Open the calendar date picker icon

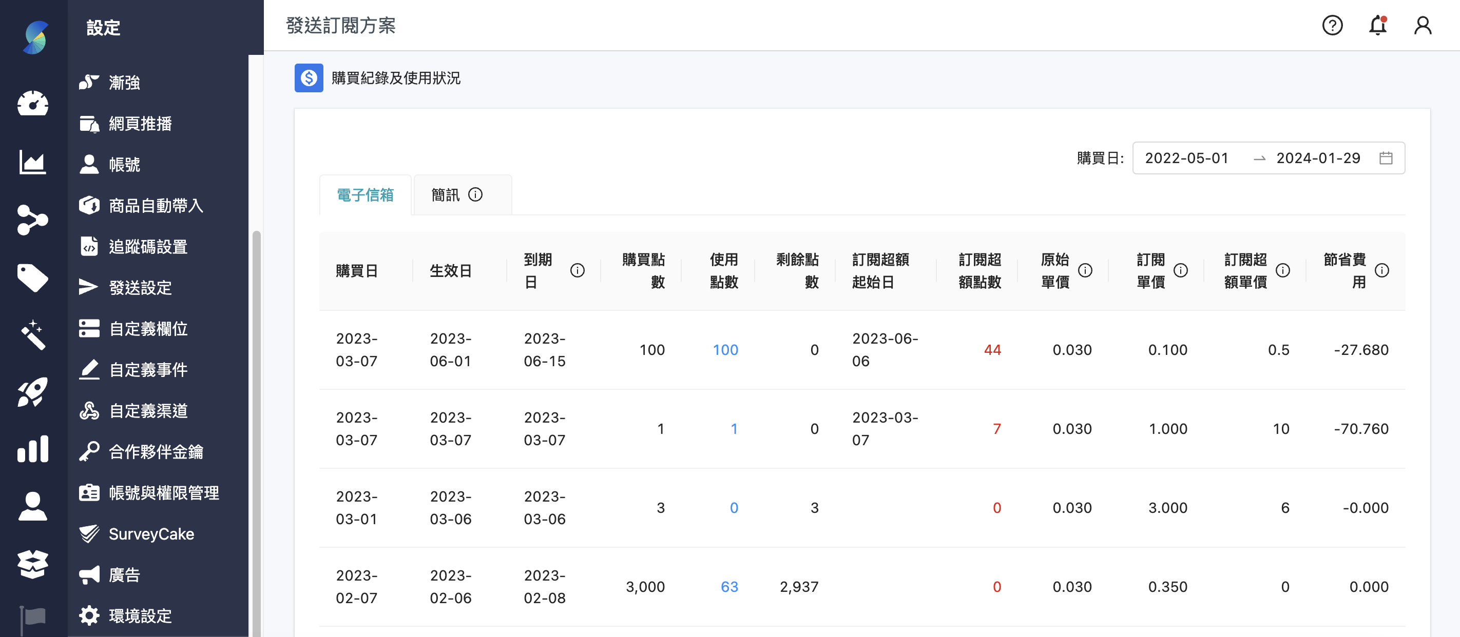click(1387, 158)
